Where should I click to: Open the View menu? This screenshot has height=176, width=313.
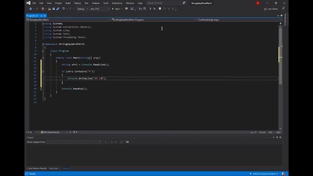pos(49,3)
